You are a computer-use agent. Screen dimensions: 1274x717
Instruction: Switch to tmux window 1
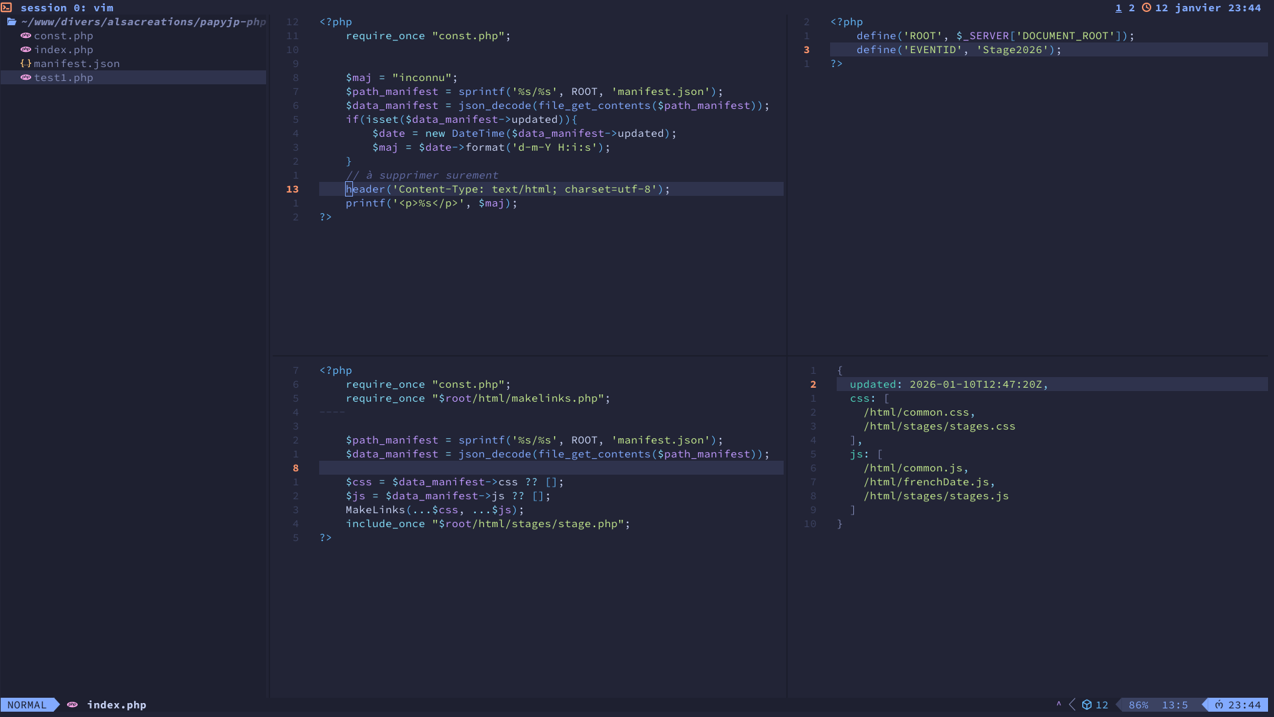(1119, 8)
